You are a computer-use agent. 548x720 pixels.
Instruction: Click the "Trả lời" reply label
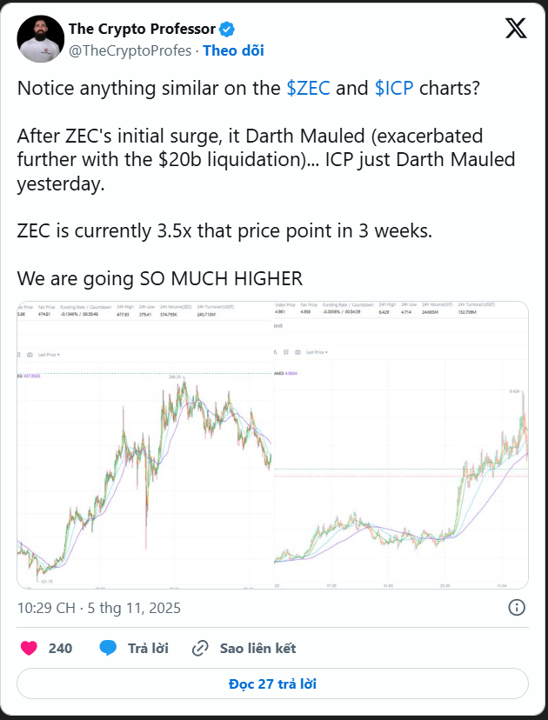pyautogui.click(x=148, y=648)
